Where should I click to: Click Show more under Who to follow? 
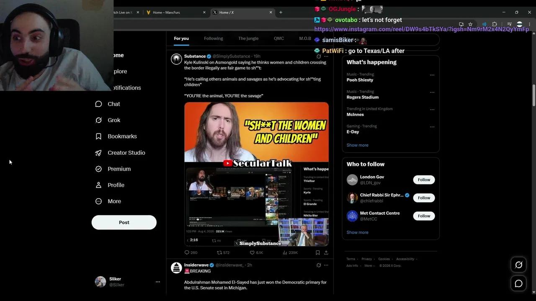pos(358,232)
